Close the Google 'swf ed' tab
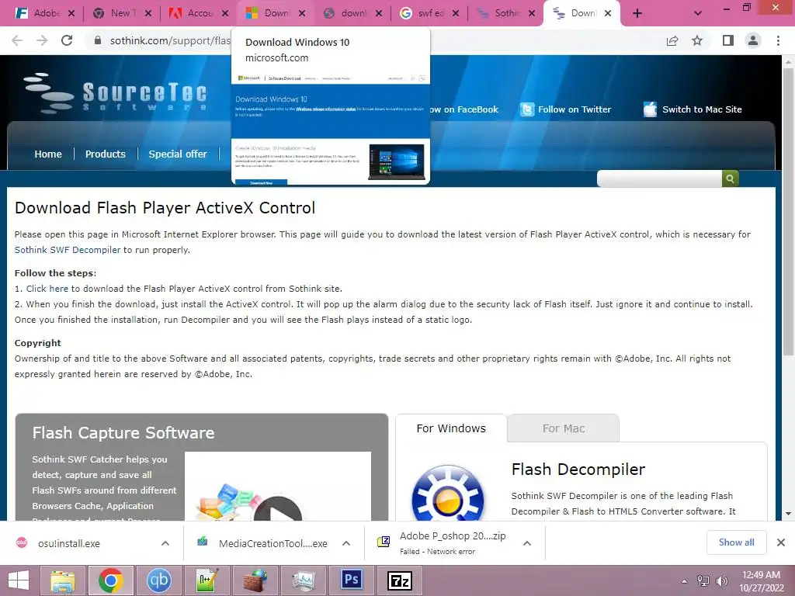The width and height of the screenshot is (795, 596). (455, 13)
